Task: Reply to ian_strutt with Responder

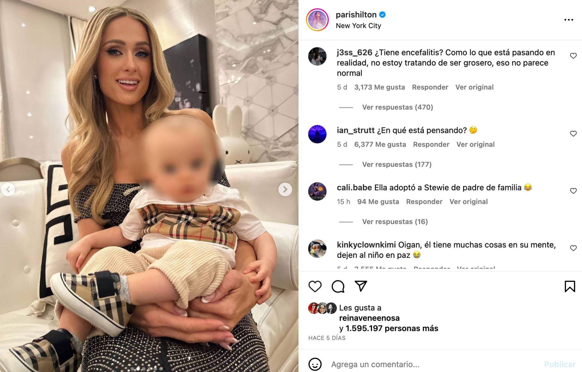Action: 431,144
